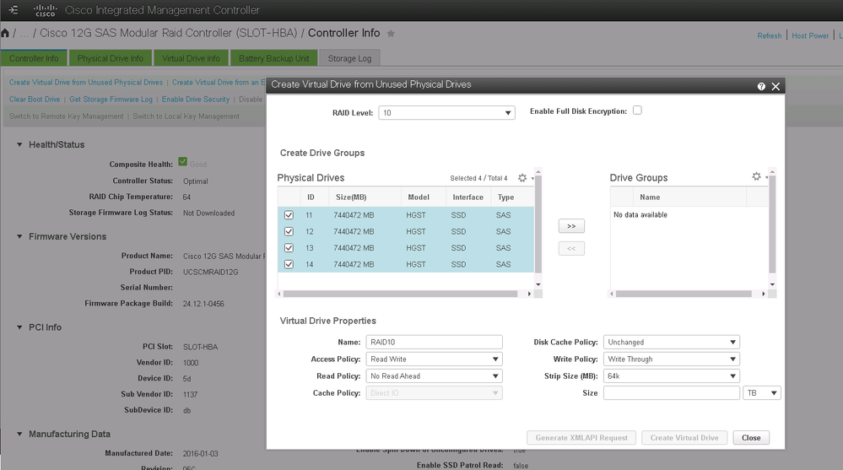Viewport: 843px width, 470px height.
Task: Switch to Storage Log tab
Action: (349, 58)
